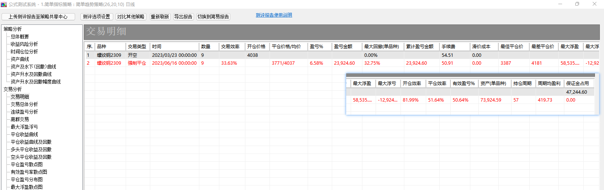The height and width of the screenshot is (190, 604).
Task: Open 测评选项设置 settings
Action: click(x=97, y=17)
